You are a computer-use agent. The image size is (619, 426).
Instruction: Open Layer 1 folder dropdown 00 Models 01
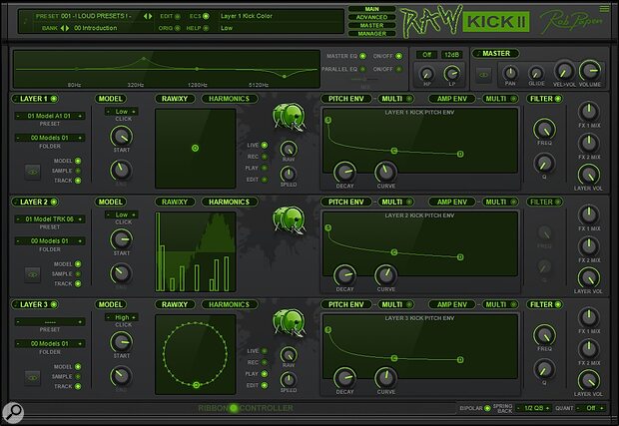click(x=50, y=138)
